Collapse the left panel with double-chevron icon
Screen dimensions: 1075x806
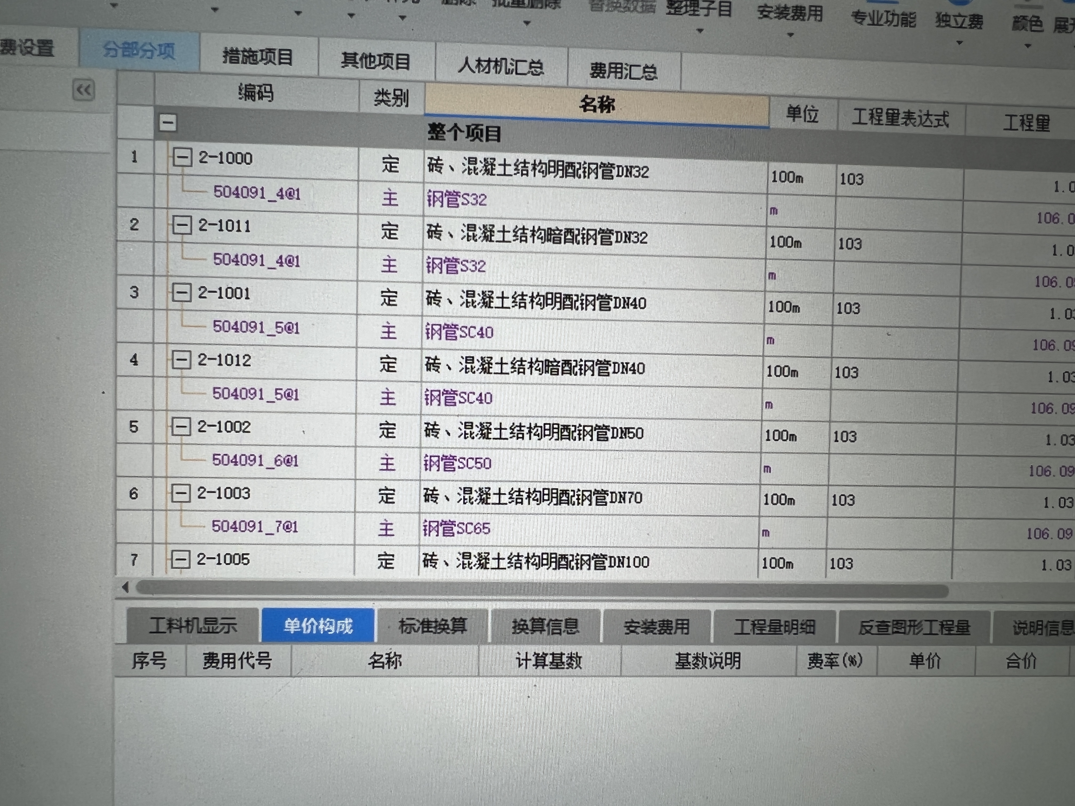(x=84, y=90)
